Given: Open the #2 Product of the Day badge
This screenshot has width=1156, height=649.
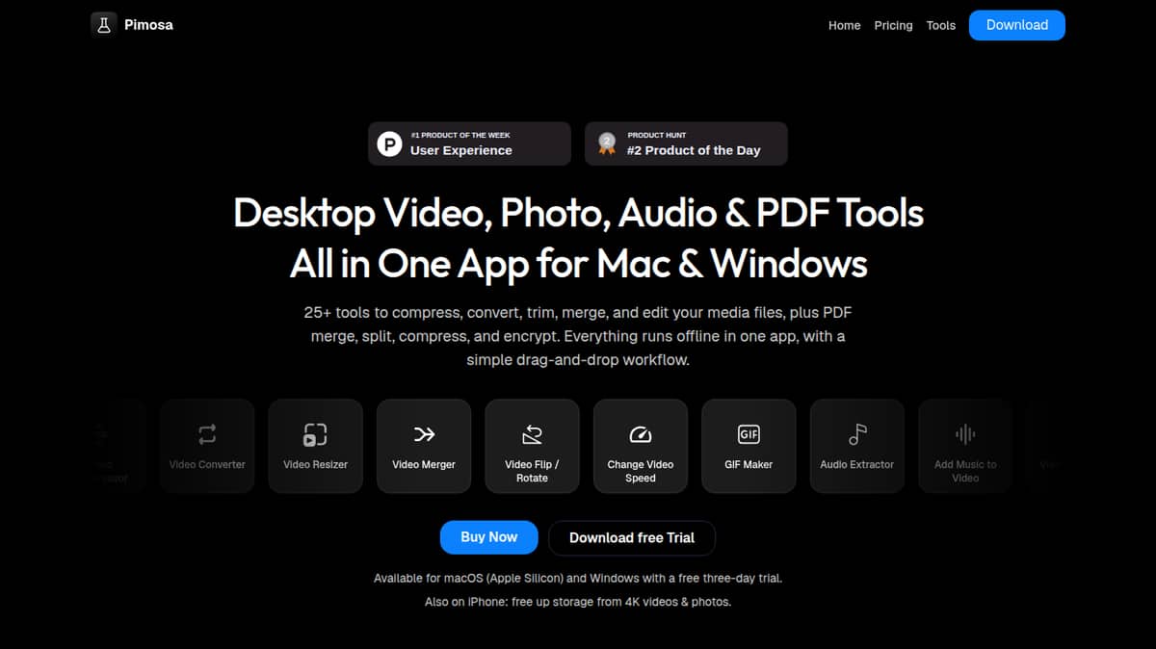Looking at the screenshot, I should (x=686, y=143).
